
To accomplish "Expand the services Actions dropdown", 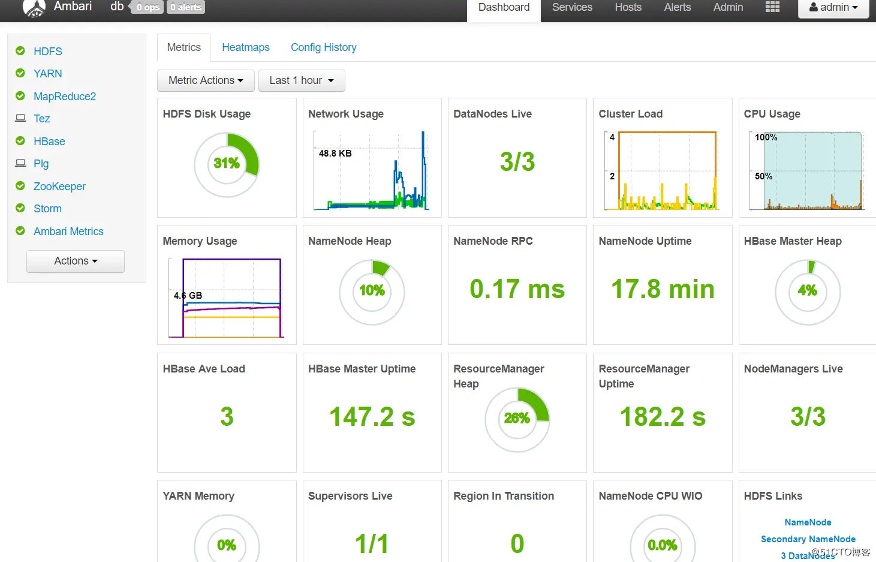I will 76,261.
